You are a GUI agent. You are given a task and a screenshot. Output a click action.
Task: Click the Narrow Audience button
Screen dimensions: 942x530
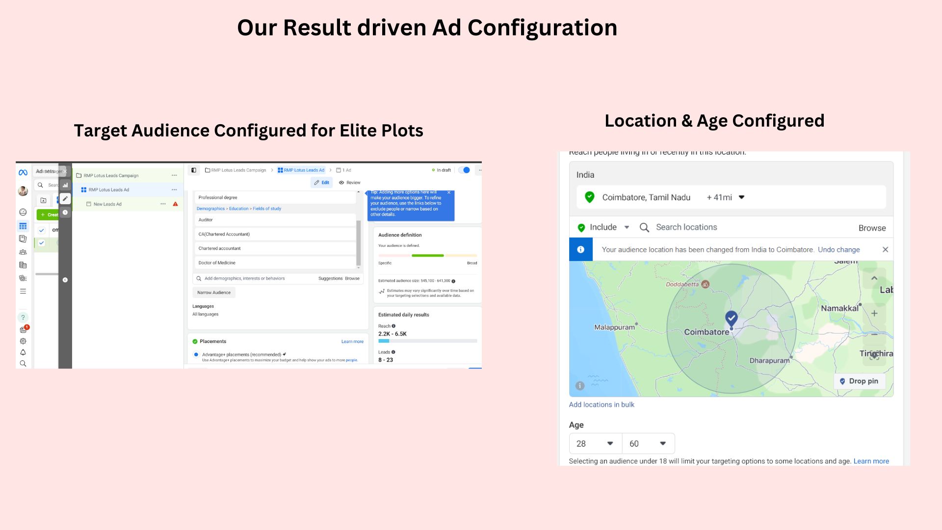pyautogui.click(x=214, y=292)
